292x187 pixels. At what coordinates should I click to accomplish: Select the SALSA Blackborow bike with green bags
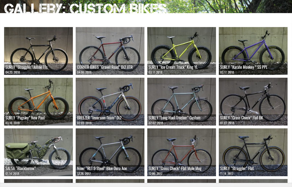tap(38, 152)
